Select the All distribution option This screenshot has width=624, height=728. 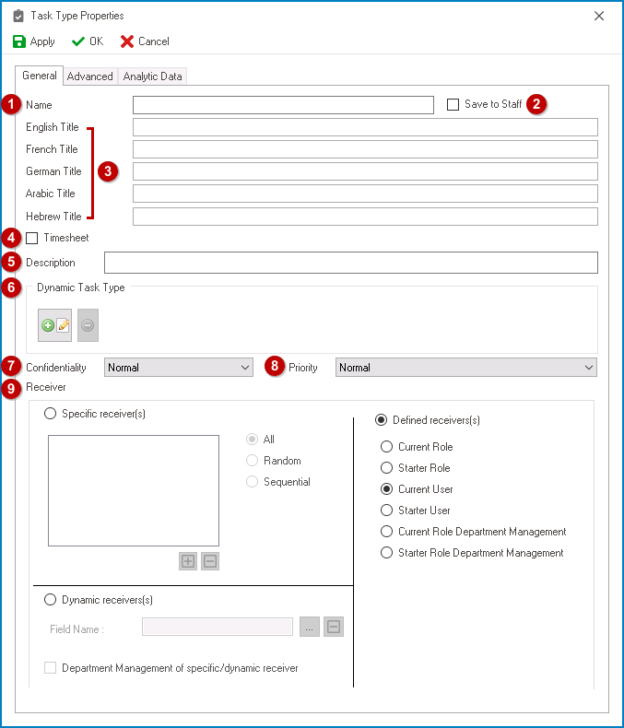pyautogui.click(x=253, y=440)
